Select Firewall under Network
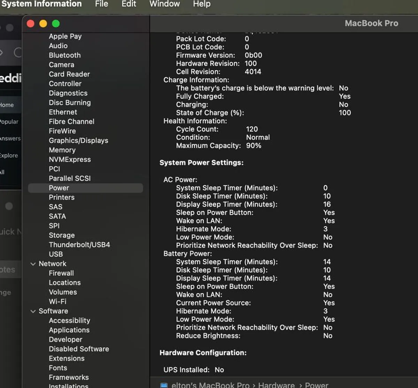 [x=61, y=273]
